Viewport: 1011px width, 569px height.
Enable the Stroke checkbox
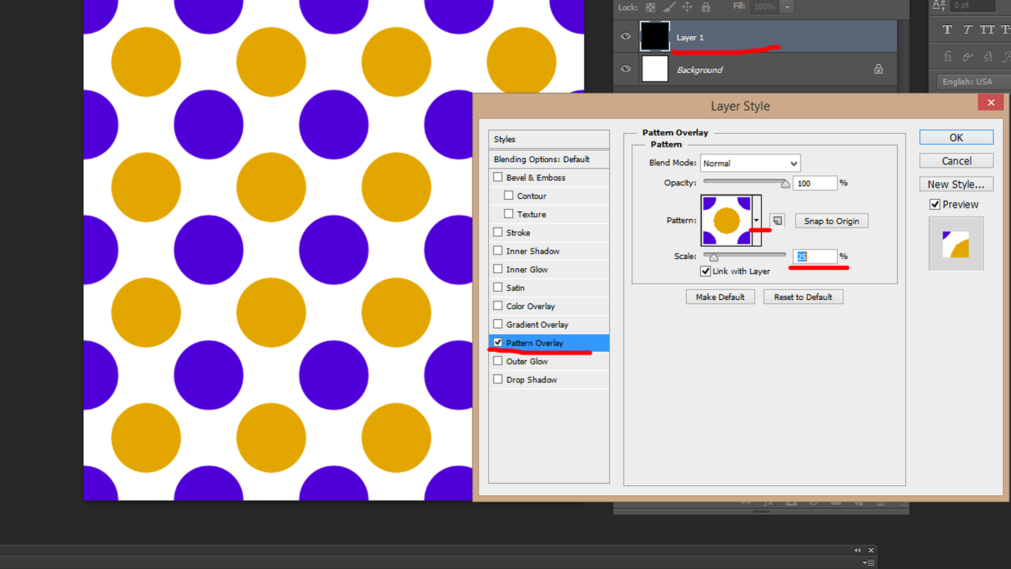(x=498, y=232)
